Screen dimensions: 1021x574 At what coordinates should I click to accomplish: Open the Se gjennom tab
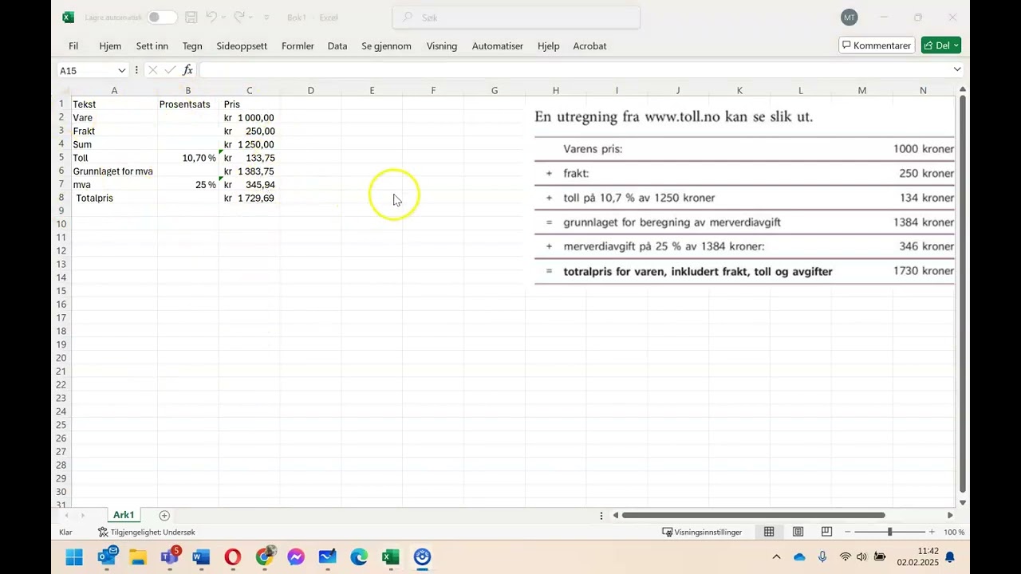pos(386,45)
